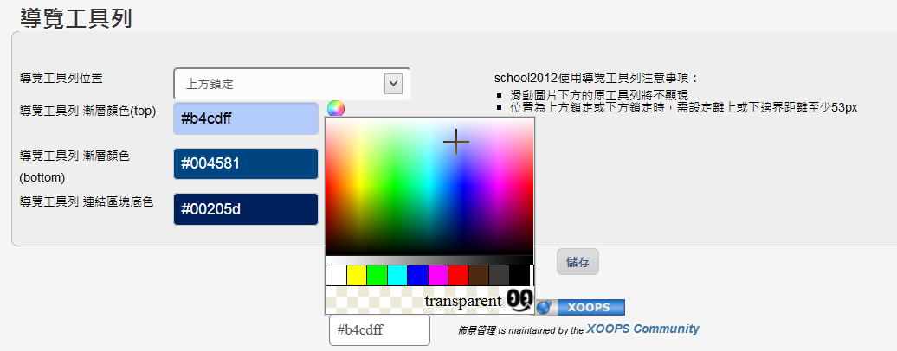Open the 上方鎖定 position dropdown

[x=291, y=84]
